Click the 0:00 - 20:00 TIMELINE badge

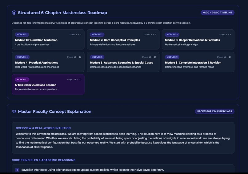[218, 13]
